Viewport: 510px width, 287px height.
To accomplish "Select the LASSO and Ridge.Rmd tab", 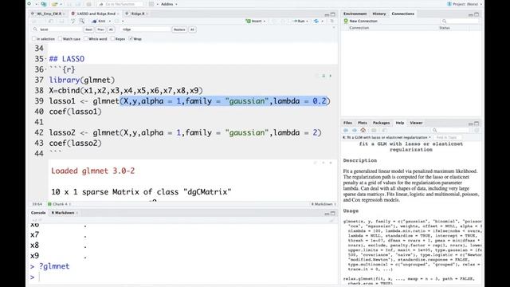I will click(96, 14).
